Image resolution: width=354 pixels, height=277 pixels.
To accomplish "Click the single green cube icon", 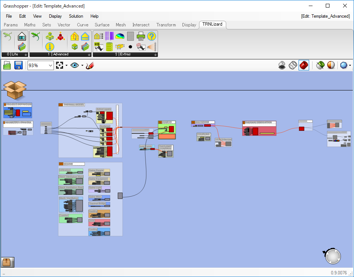I will 75,46.
